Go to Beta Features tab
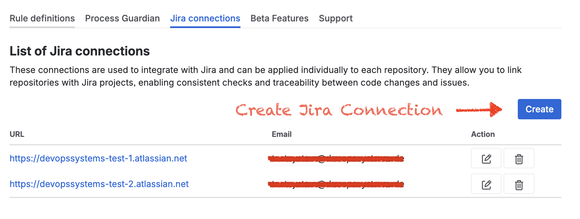Screen dimensions: 580x219 [279, 18]
